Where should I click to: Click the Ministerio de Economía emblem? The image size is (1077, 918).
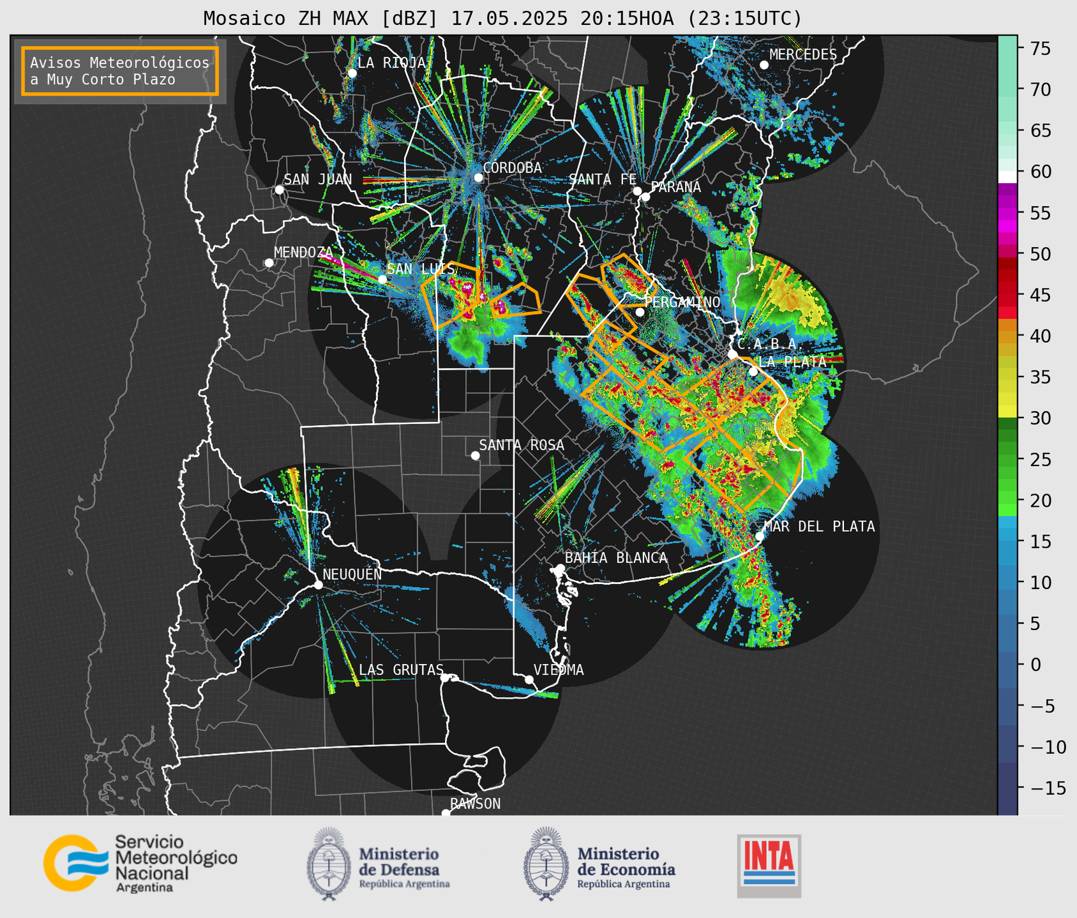point(546,864)
